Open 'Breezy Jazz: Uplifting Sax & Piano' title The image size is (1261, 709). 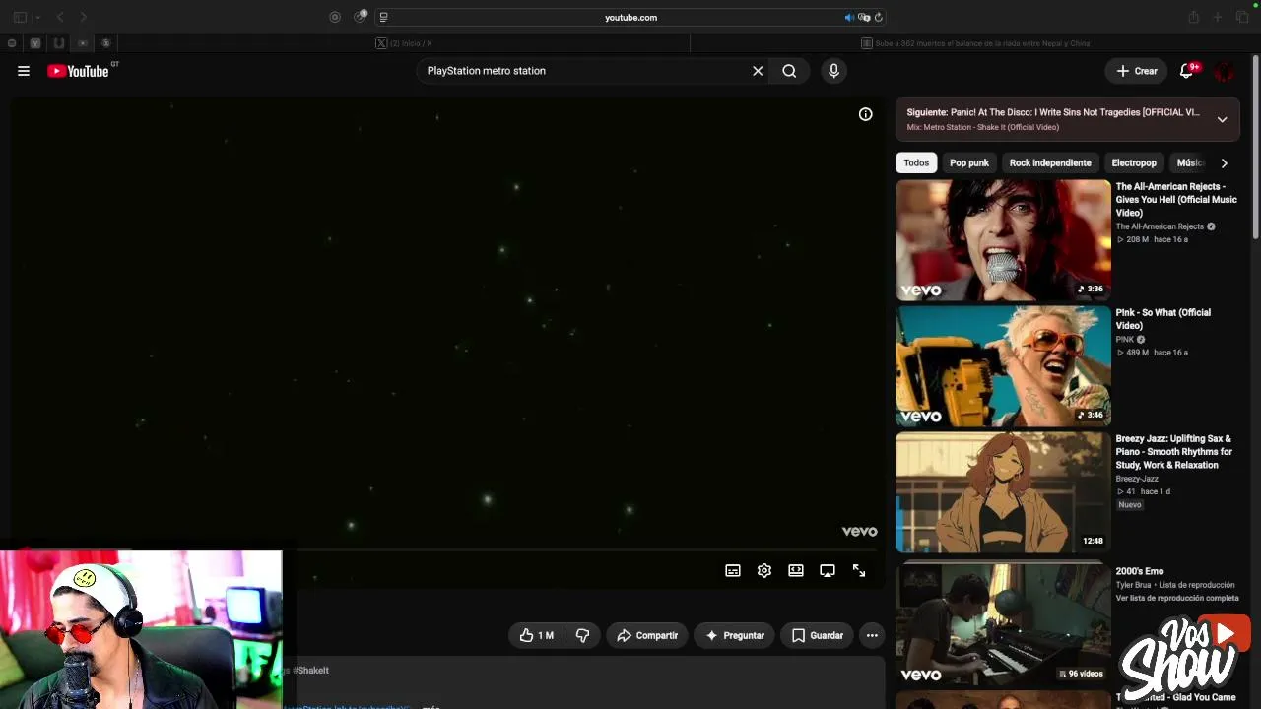pos(1174,452)
